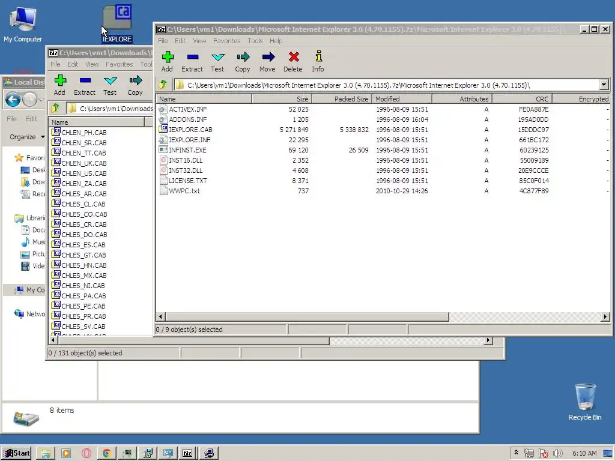Go up one folder in front 7-Zip
The image size is (615, 461).
click(x=163, y=85)
